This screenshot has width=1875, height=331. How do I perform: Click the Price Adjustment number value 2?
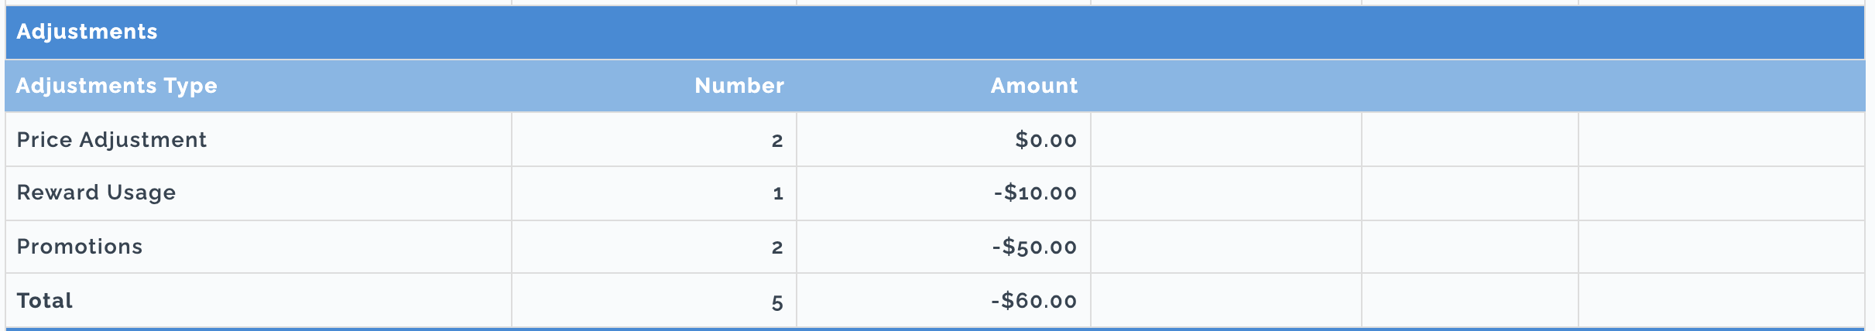coord(777,141)
